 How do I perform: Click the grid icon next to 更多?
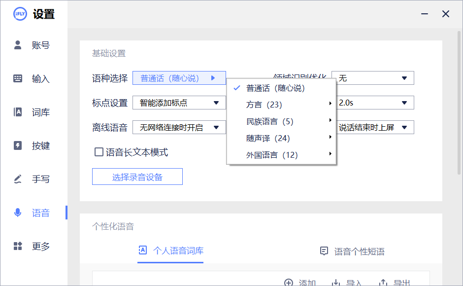tap(18, 246)
